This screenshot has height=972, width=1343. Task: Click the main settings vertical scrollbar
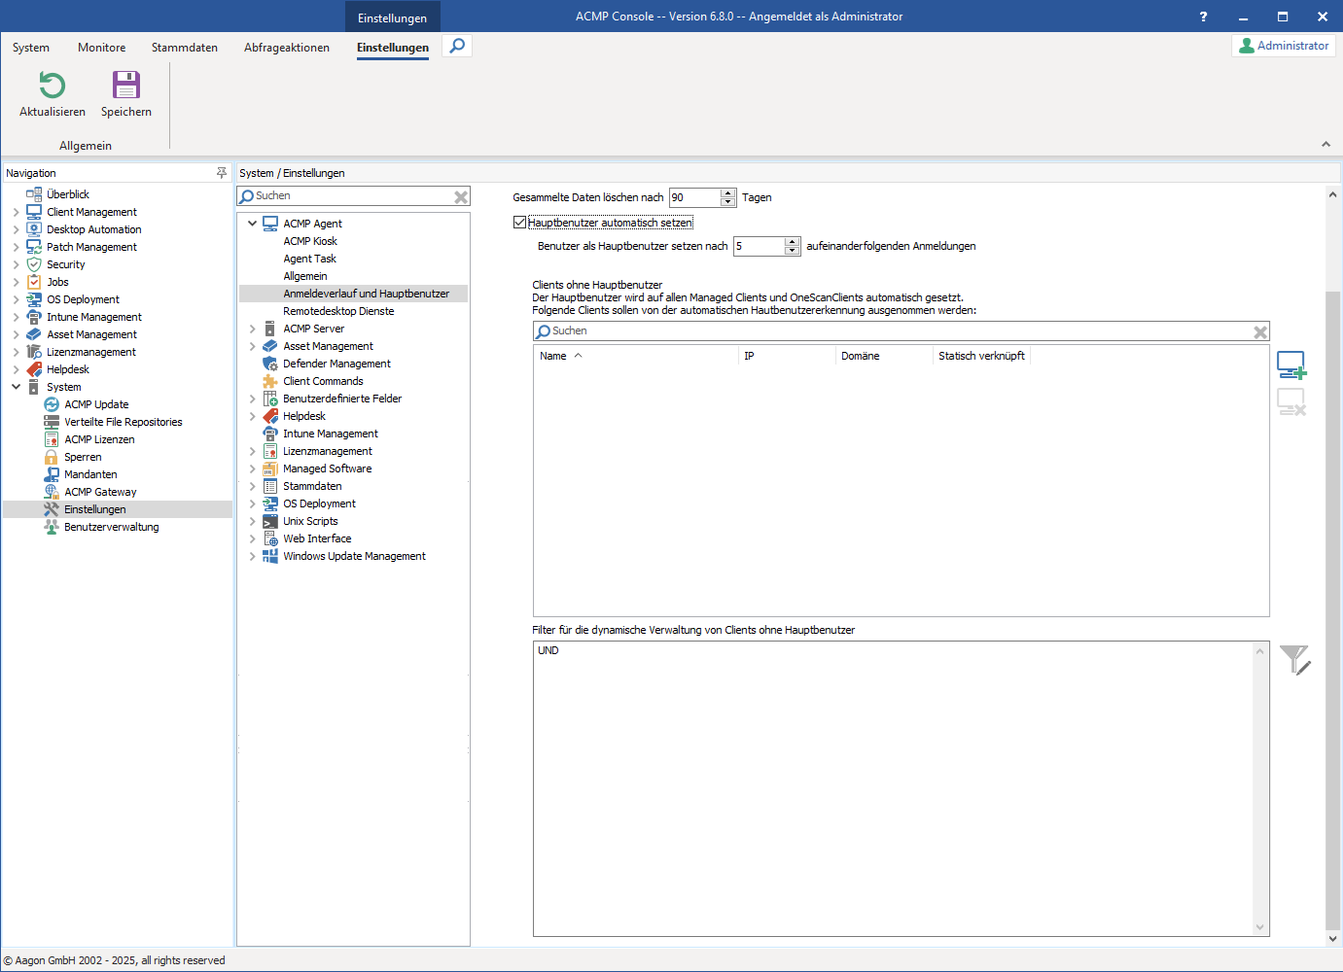pos(1332,583)
